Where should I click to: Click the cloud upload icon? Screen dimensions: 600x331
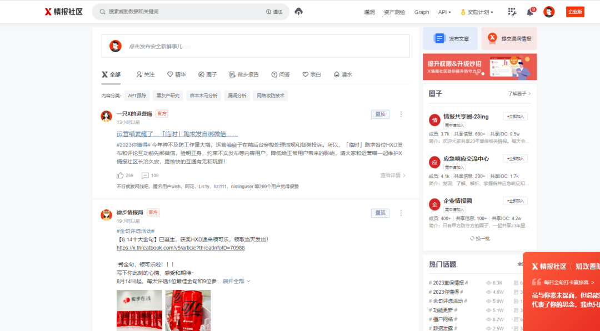point(299,12)
